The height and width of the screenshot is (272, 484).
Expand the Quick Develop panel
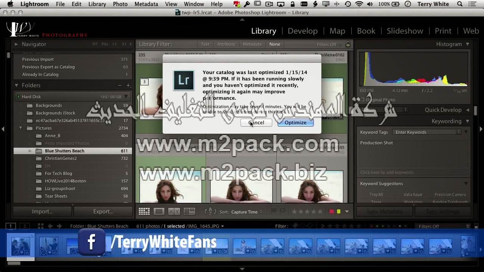(468, 110)
